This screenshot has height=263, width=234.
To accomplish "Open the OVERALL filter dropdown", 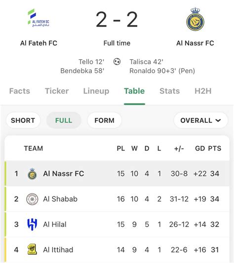I will click(x=201, y=120).
